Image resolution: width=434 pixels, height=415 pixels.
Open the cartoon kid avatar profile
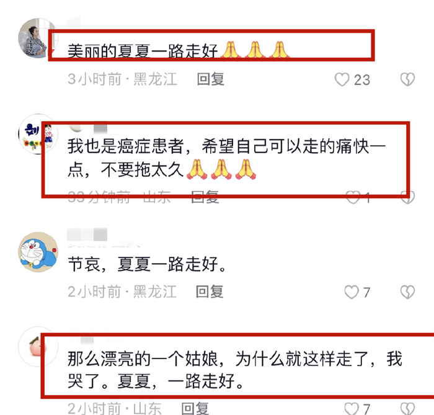coord(38,134)
